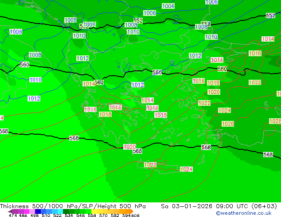Click the date text Sa 03-01-2026 09:00 UTC

coord(206,206)
